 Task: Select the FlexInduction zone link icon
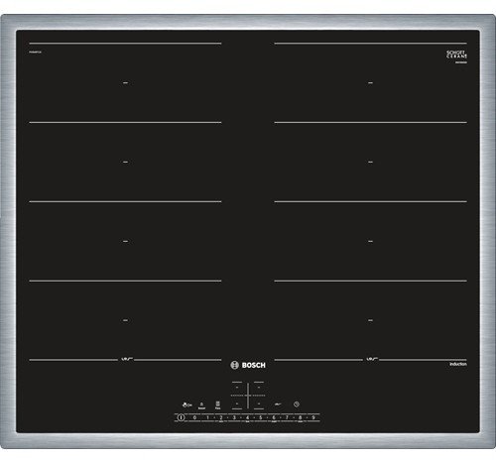[x=217, y=405]
